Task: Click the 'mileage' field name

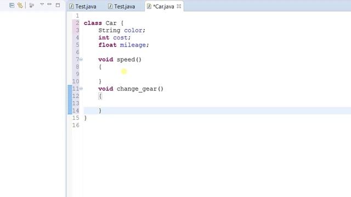Action: (x=133, y=45)
